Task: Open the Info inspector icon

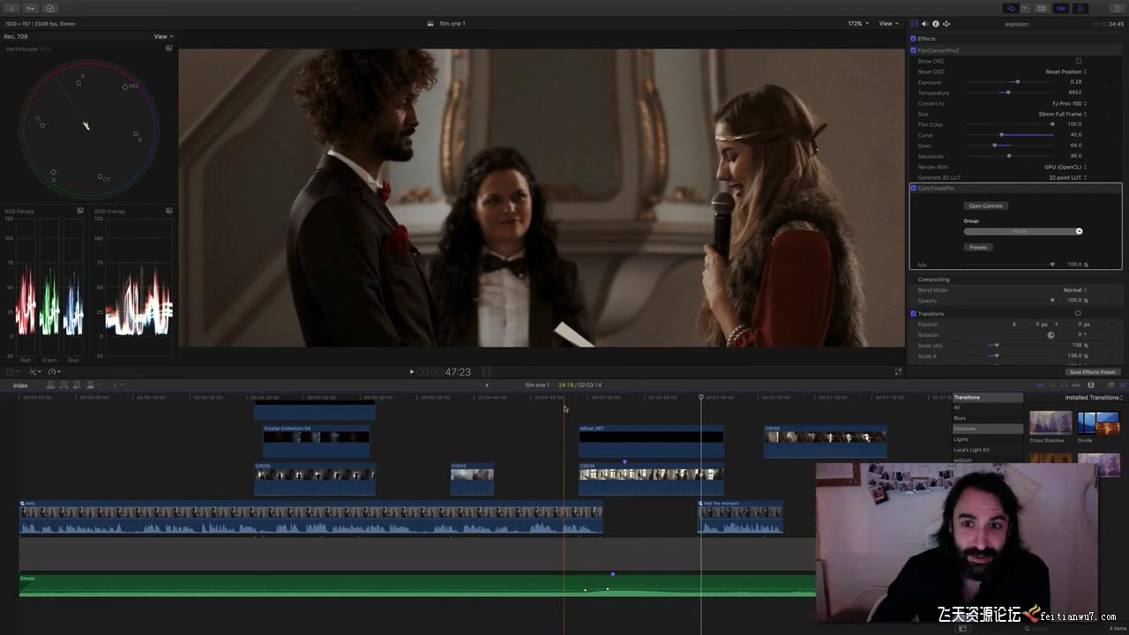Action: coord(935,24)
